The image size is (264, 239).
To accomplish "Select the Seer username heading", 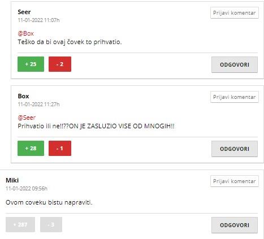I will [x=24, y=12].
